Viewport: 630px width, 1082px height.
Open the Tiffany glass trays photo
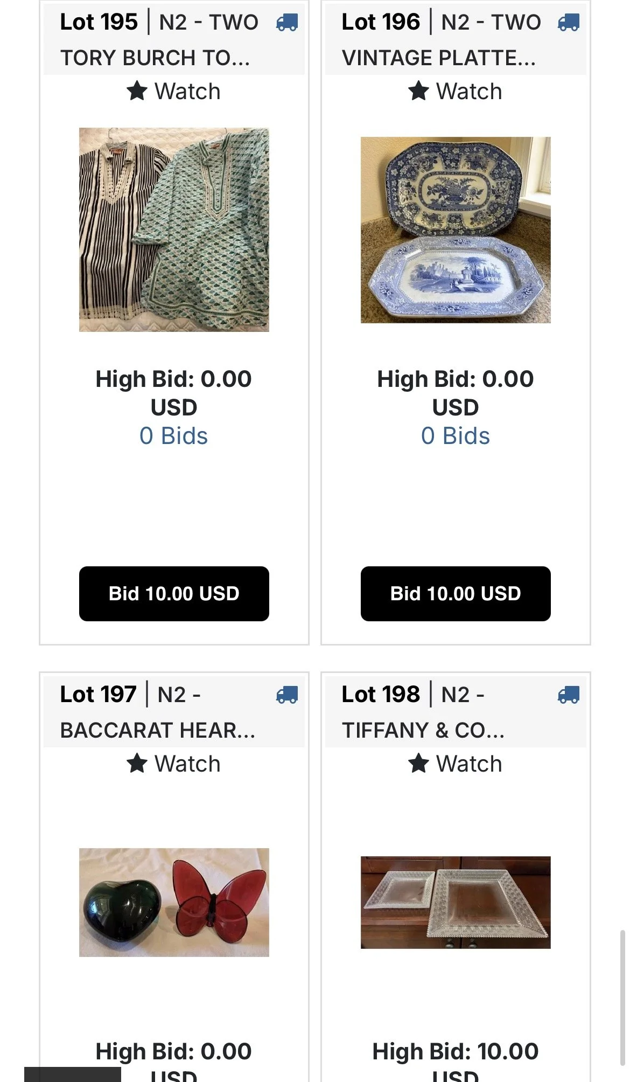(456, 903)
